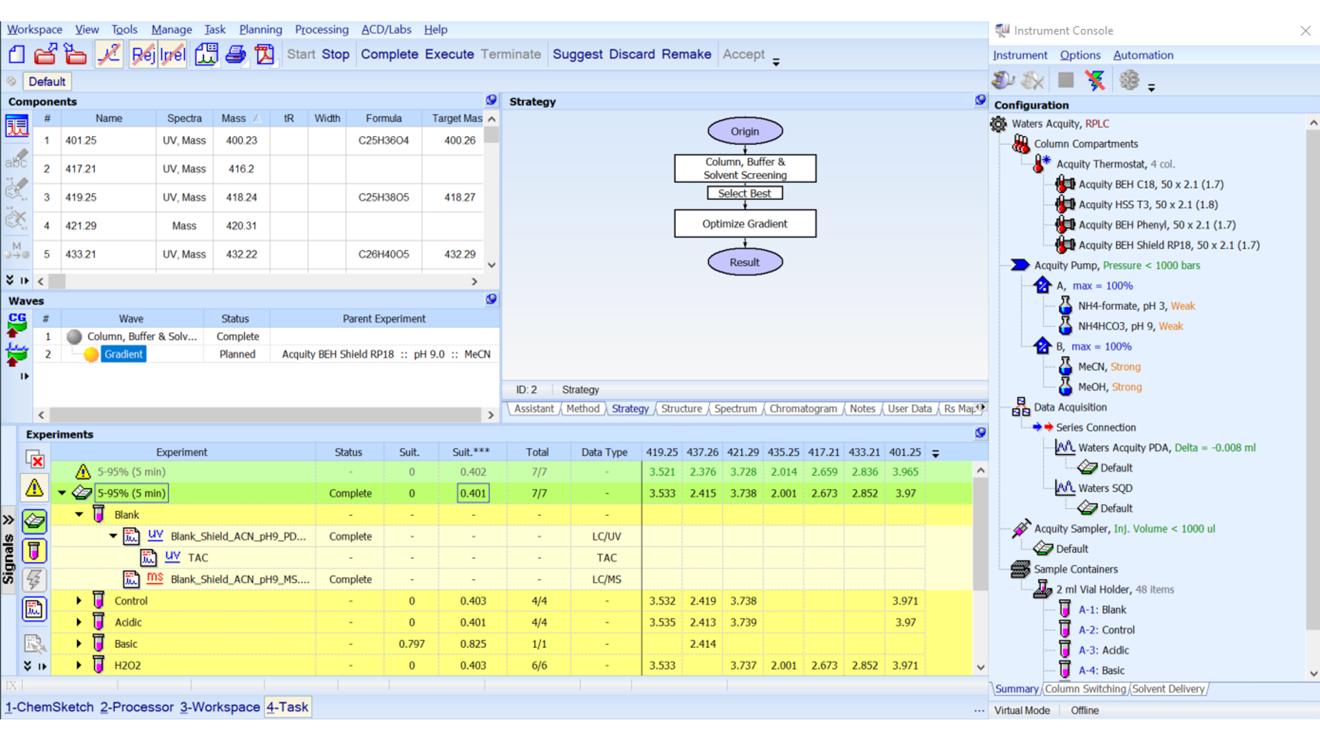Viewport: 1320px width, 742px height.
Task: Select the Gradient wave row
Action: click(x=124, y=355)
